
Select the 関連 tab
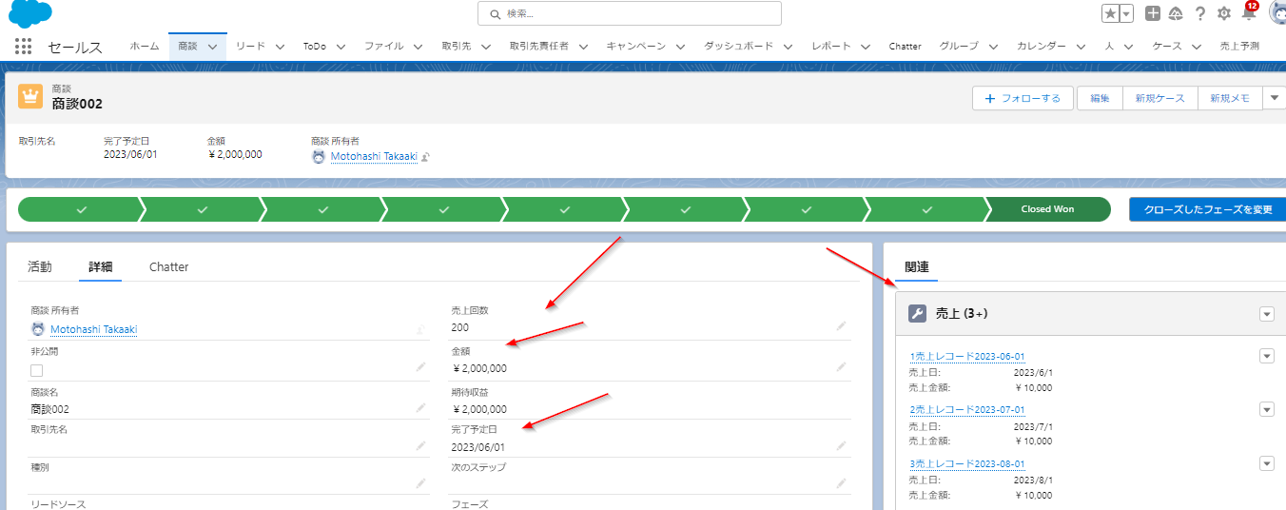click(x=917, y=266)
